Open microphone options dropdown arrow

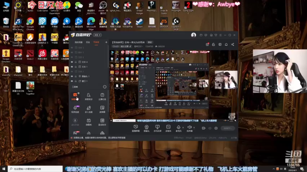click(x=183, y=128)
